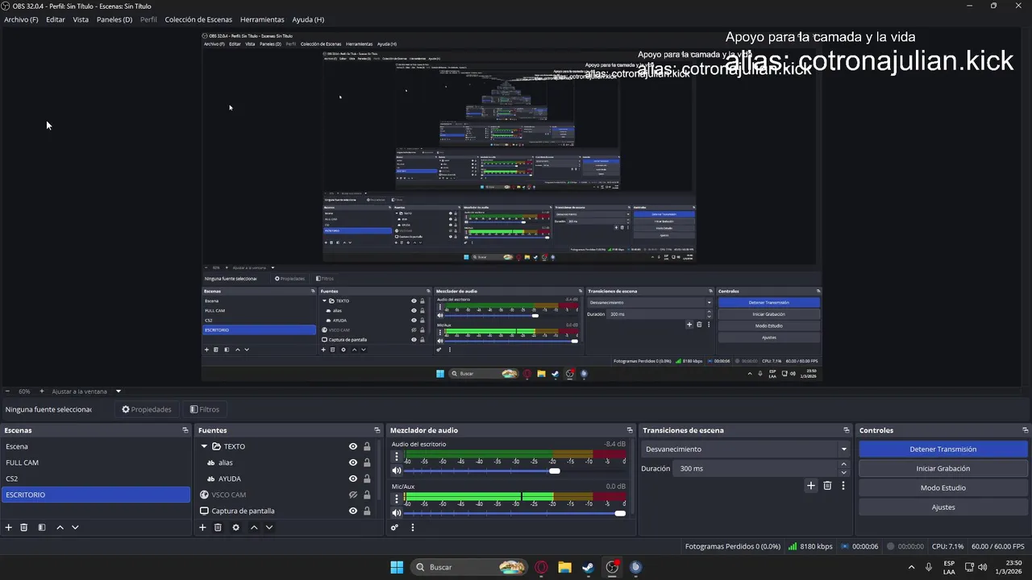
Task: Open source properties gear in Fuentes toolbar
Action: 235,528
